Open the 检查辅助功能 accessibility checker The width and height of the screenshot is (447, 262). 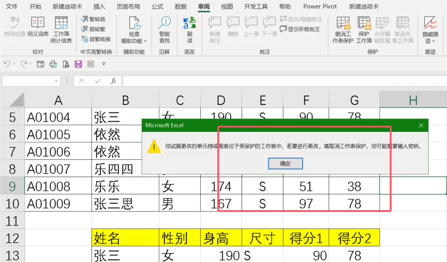[134, 29]
